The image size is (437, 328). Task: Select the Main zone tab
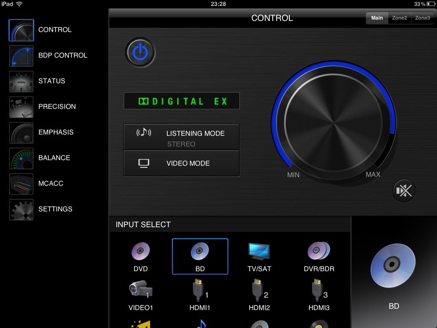pyautogui.click(x=377, y=18)
